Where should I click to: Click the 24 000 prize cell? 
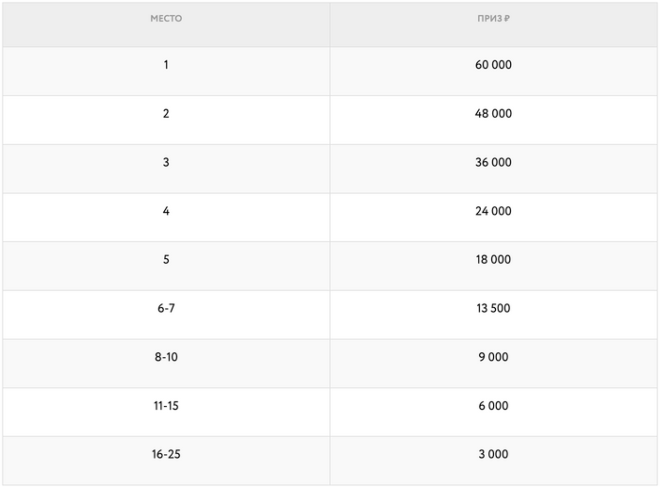pyautogui.click(x=493, y=212)
